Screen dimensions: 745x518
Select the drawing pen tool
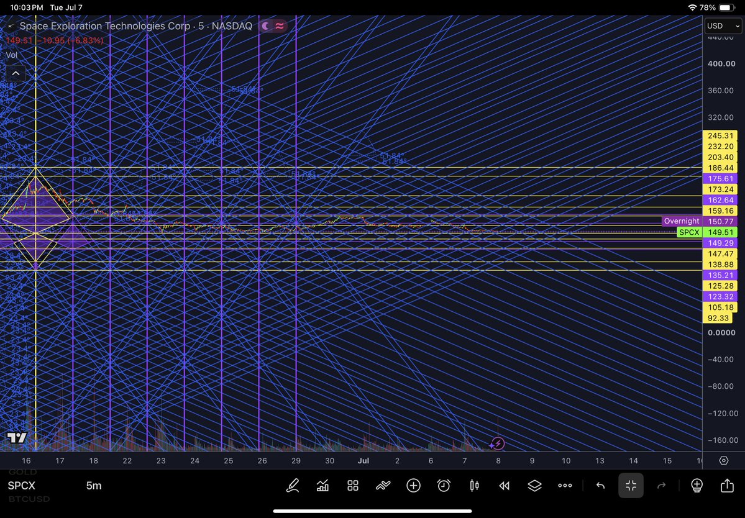pos(293,485)
